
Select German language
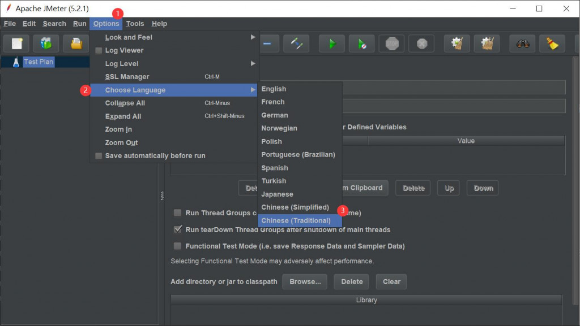300,115
